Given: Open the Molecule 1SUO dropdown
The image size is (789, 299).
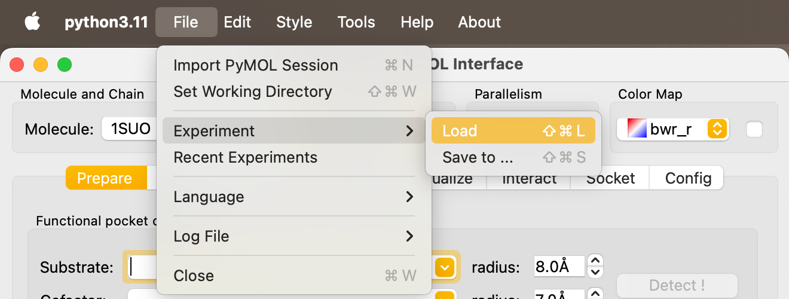Looking at the screenshot, I should pos(129,129).
